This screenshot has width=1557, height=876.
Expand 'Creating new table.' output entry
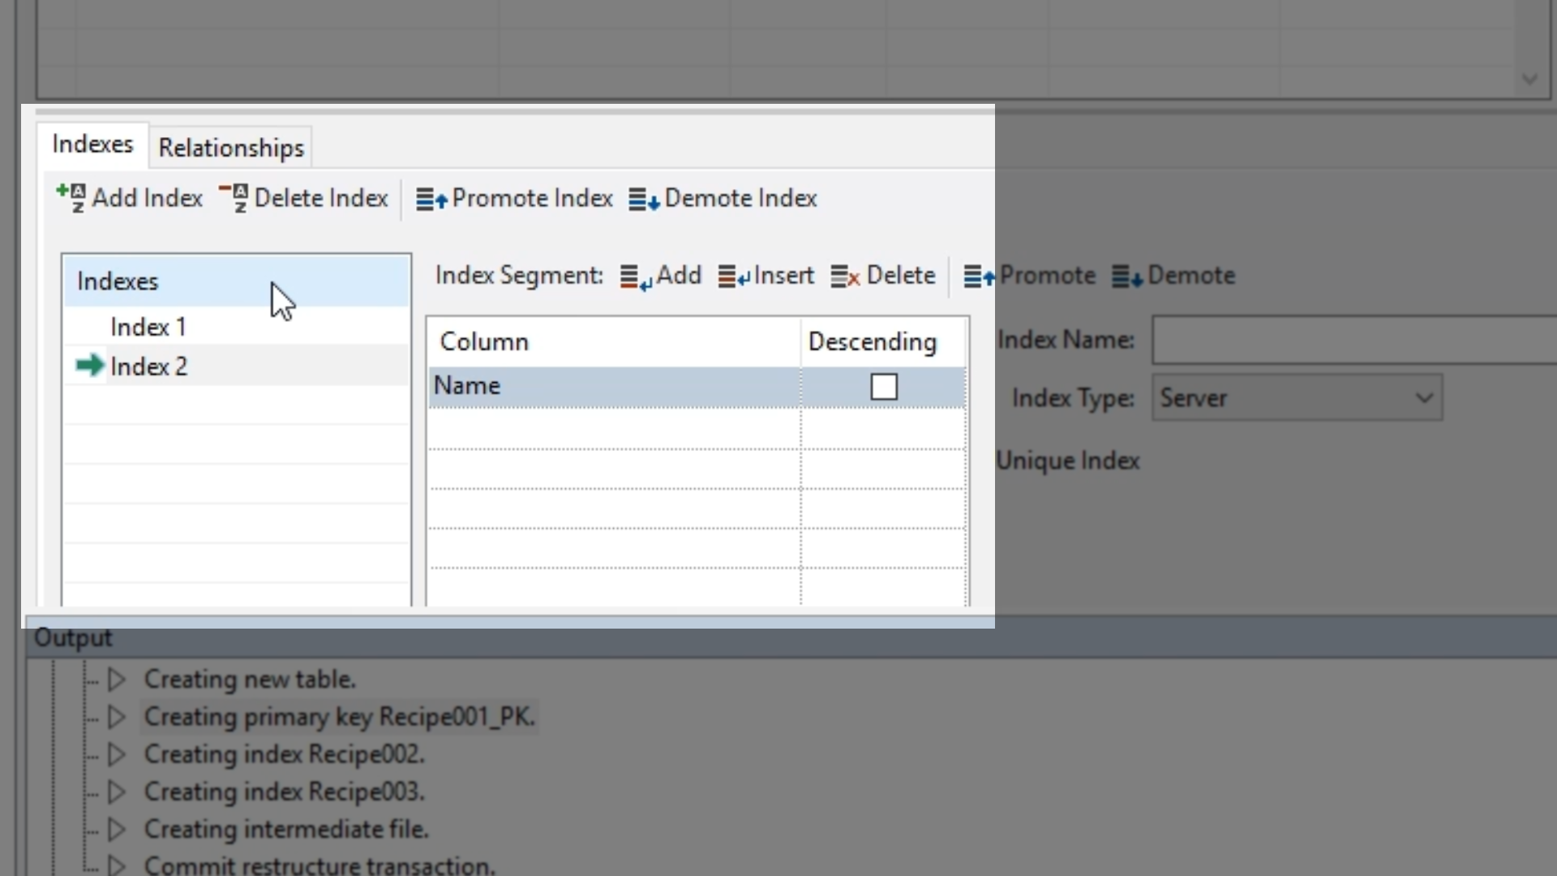[x=117, y=680]
